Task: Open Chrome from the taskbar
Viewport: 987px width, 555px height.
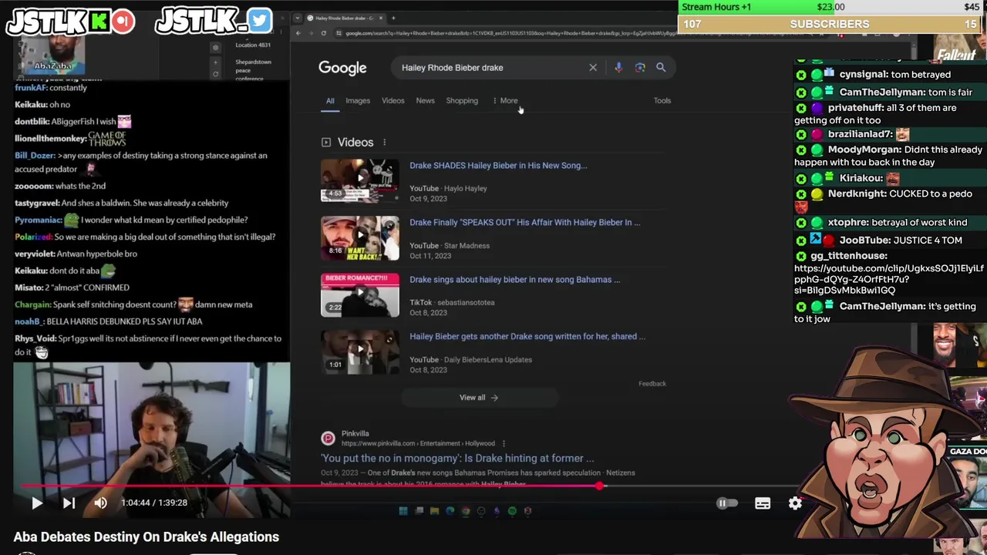Action: (465, 510)
